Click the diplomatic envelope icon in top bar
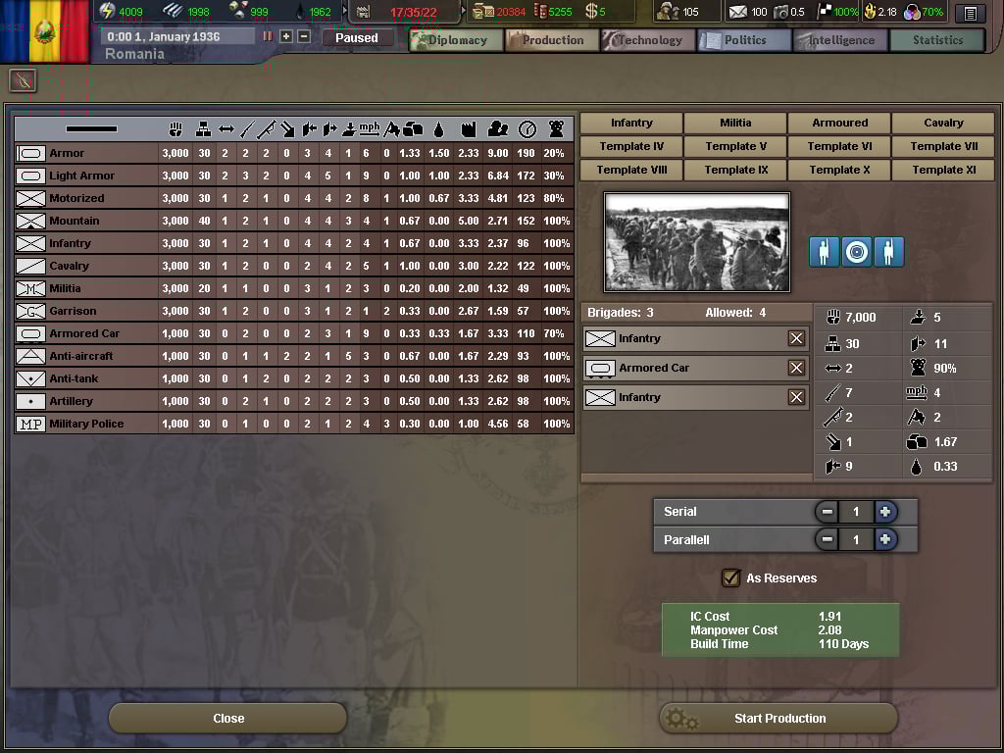This screenshot has height=753, width=1004. tap(738, 12)
